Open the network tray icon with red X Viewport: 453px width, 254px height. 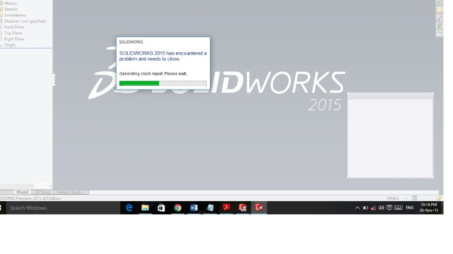(x=373, y=208)
